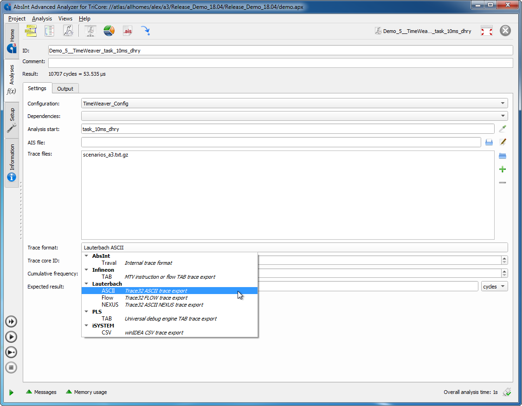Image resolution: width=522 pixels, height=406 pixels.
Task: Click the ID input field
Action: pos(280,51)
